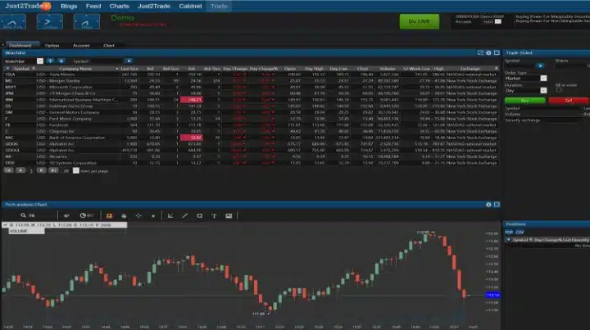Open the Charts menu in top navigation
The image size is (590, 330).
click(120, 5)
